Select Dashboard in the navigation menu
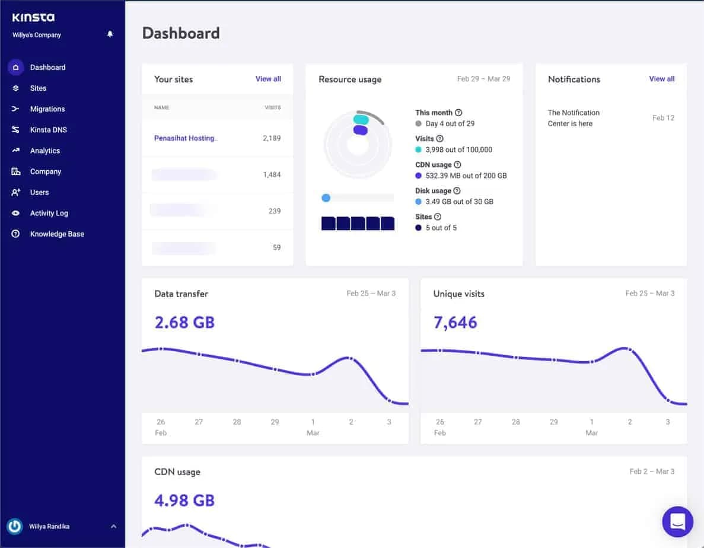Screen dimensions: 704x548 [x=47, y=67]
